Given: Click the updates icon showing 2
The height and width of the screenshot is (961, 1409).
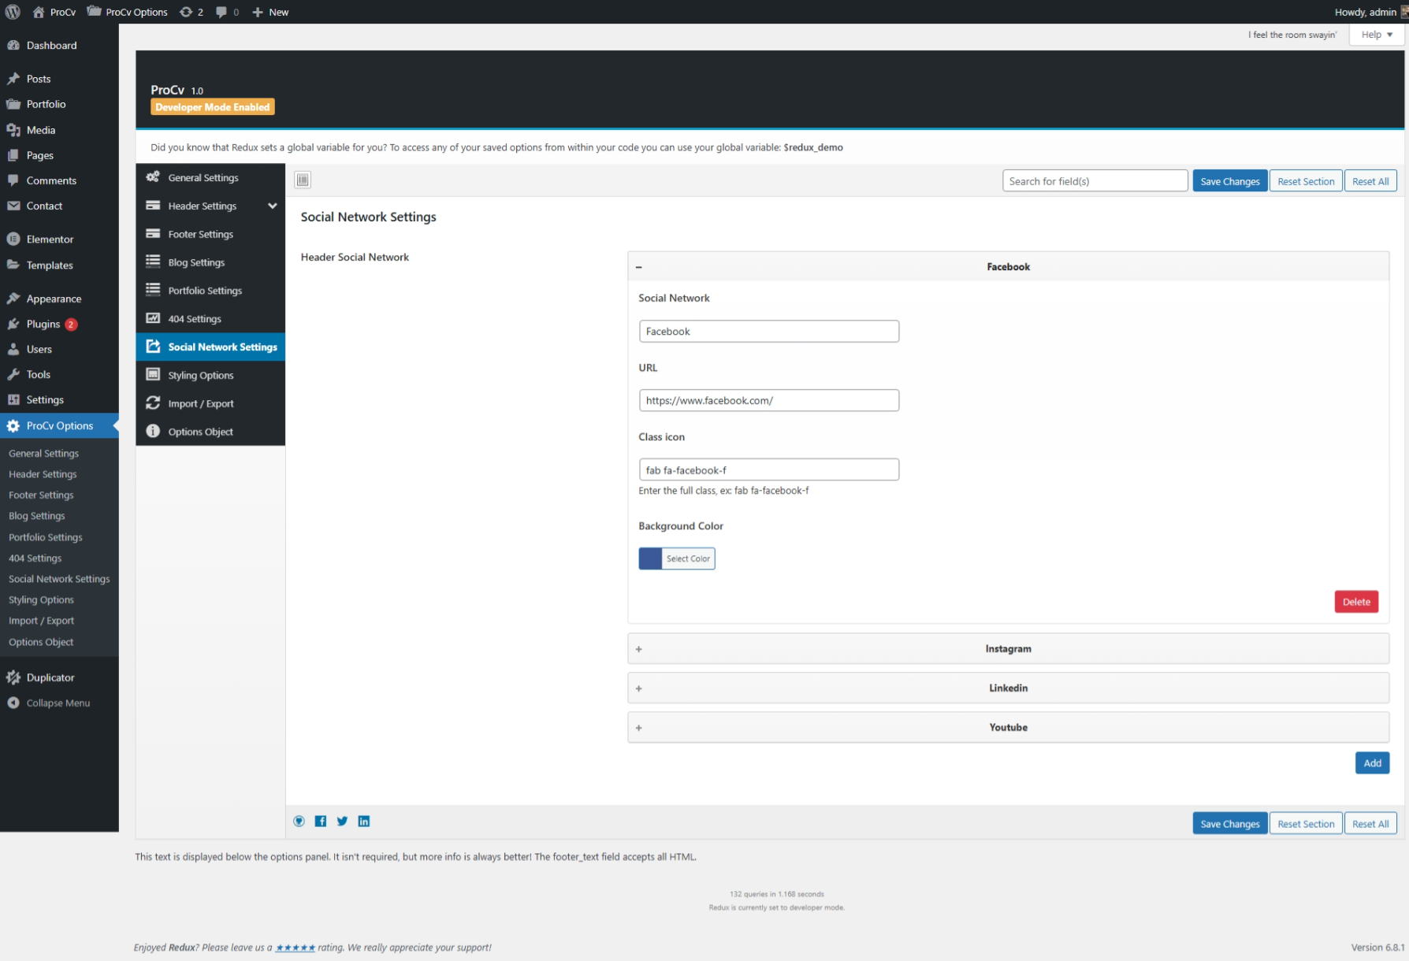Looking at the screenshot, I should pos(186,12).
